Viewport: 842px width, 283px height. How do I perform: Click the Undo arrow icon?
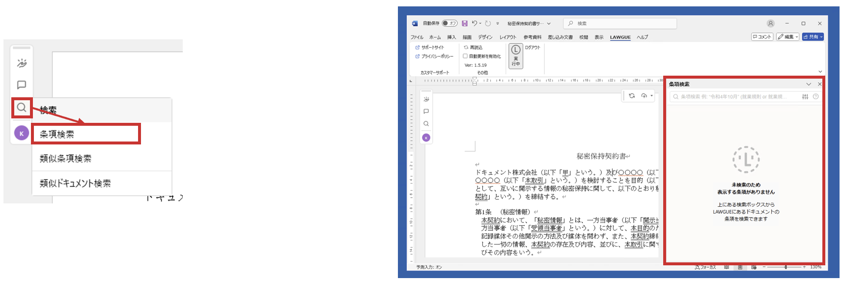pyautogui.click(x=475, y=23)
